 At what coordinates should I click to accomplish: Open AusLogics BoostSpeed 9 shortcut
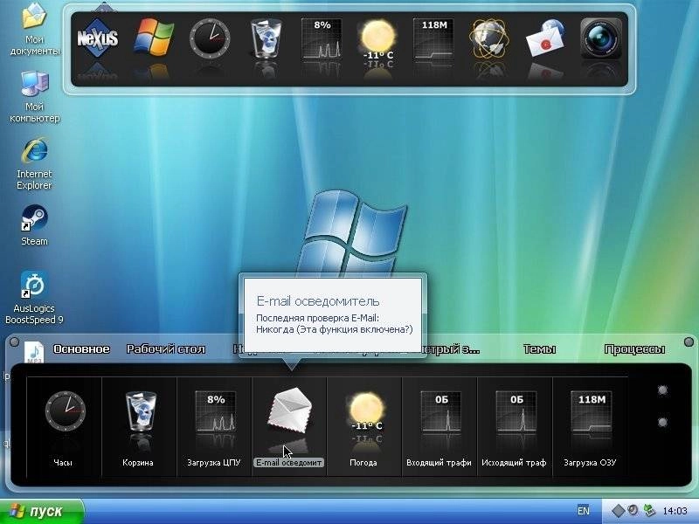34,297
